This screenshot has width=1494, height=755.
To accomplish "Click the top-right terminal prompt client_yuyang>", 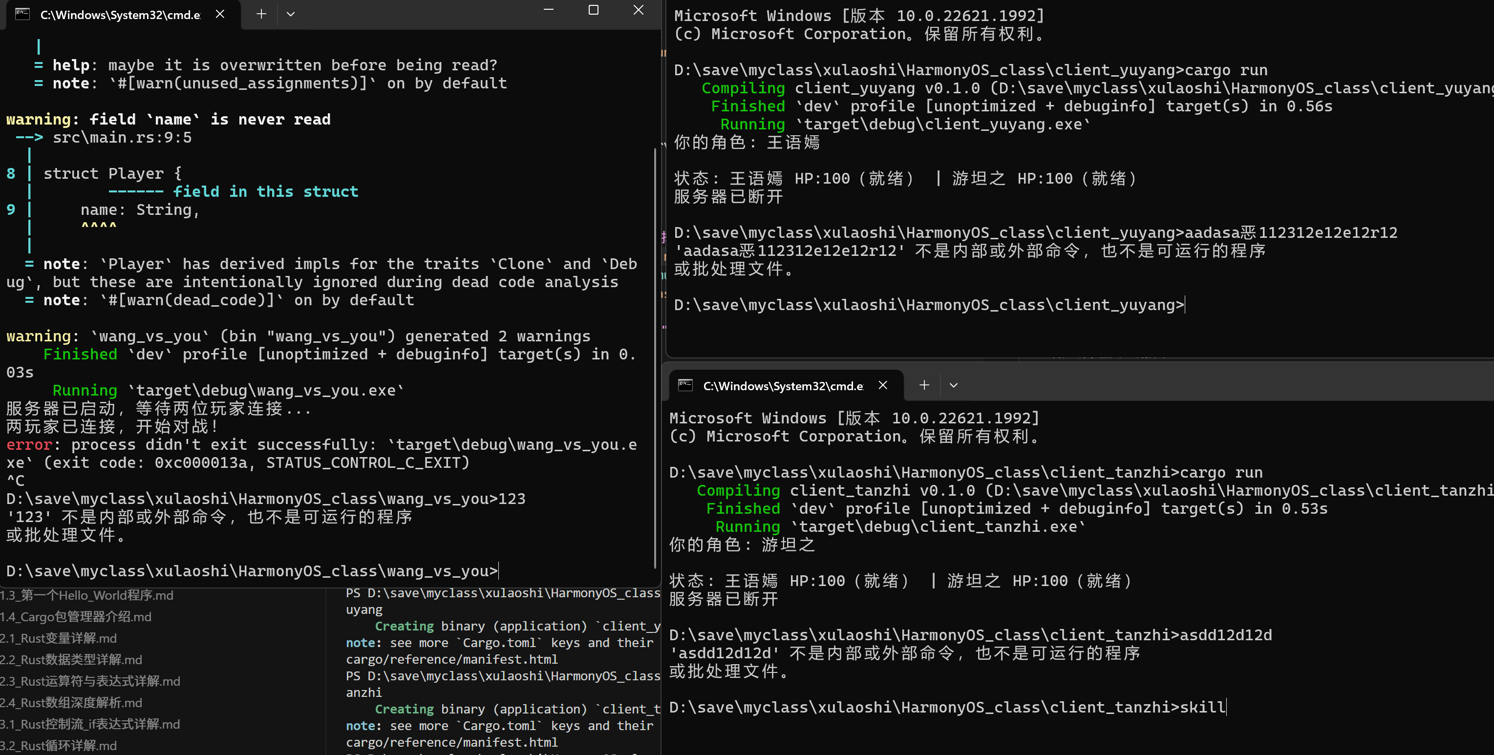I will [929, 304].
